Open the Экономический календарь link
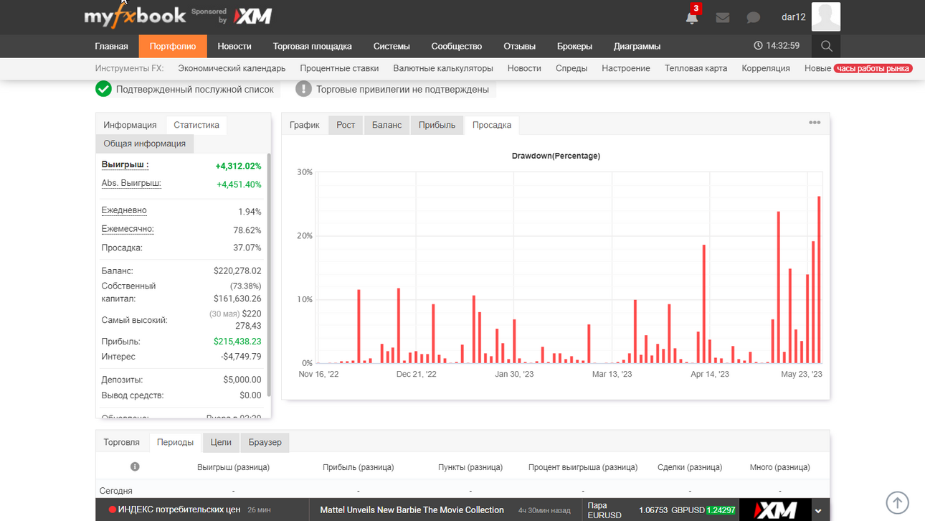Viewport: 925px width, 521px height. (232, 68)
